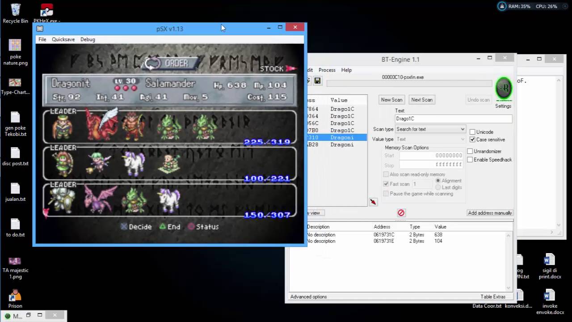Select the first squad leader sprite

click(63, 127)
